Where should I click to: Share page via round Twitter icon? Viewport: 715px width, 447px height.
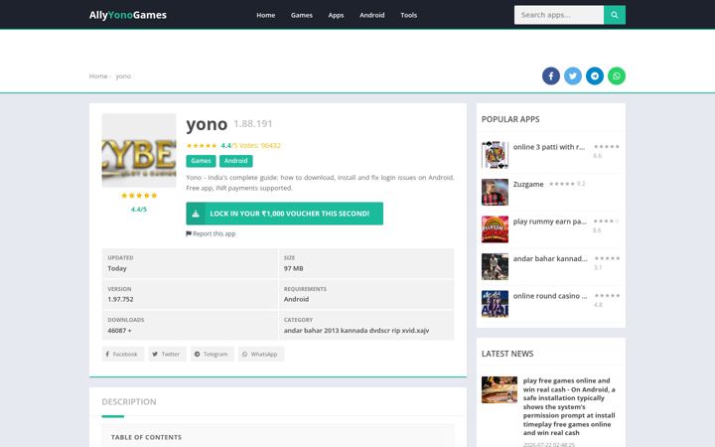pos(573,75)
